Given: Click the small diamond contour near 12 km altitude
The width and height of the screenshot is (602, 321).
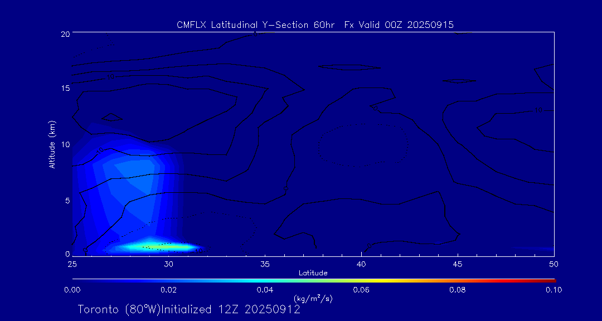Looking at the screenshot, I should click(x=112, y=117).
